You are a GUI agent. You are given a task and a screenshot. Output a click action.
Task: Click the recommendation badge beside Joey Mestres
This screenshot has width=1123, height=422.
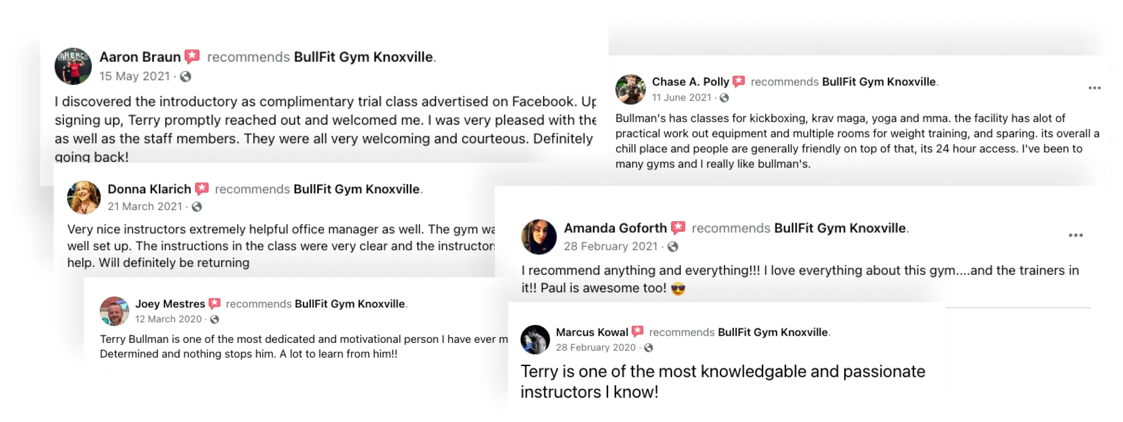tap(215, 304)
